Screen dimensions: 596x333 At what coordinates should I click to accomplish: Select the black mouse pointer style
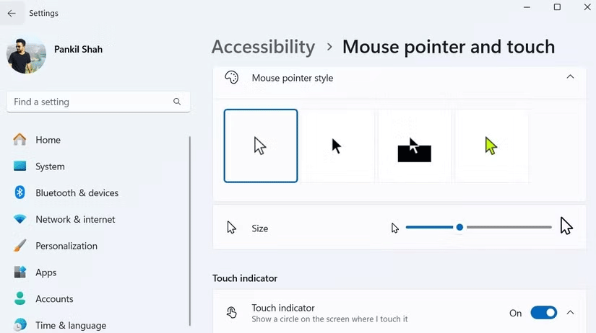337,146
